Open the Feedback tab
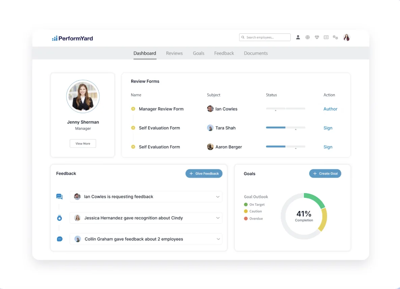 pyautogui.click(x=224, y=53)
